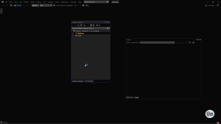Click the magnifier icon in the main search box
This screenshot has height=124, width=221.
click(x=107, y=2)
